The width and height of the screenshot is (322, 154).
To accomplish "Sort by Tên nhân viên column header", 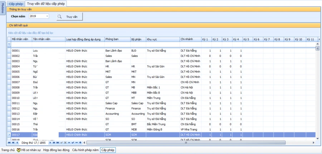I will pyautogui.click(x=48, y=39).
